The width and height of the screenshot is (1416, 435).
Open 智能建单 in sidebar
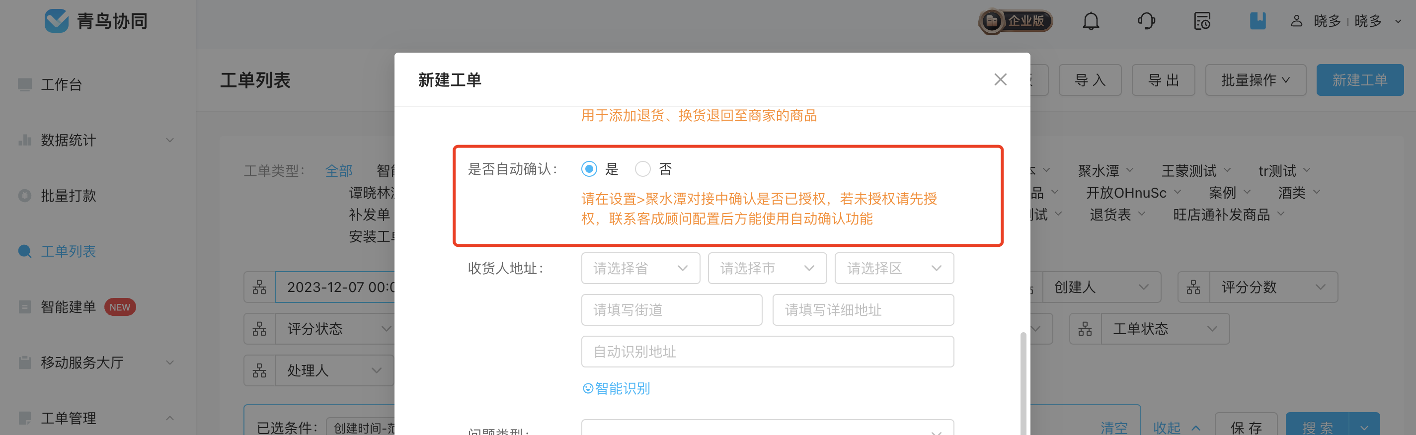pyautogui.click(x=68, y=306)
